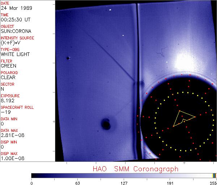Select the INTENSITY SOURCE label

[x=17, y=38]
